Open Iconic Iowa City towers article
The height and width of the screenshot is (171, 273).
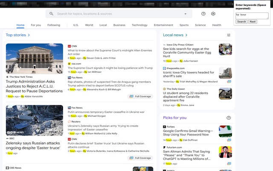click(x=189, y=74)
